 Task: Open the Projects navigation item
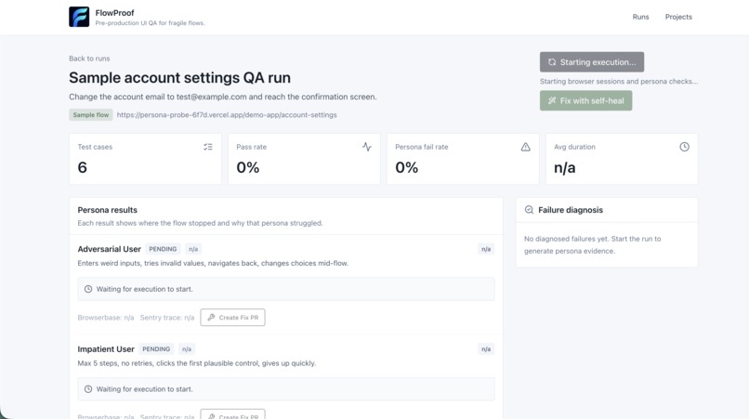coord(678,17)
